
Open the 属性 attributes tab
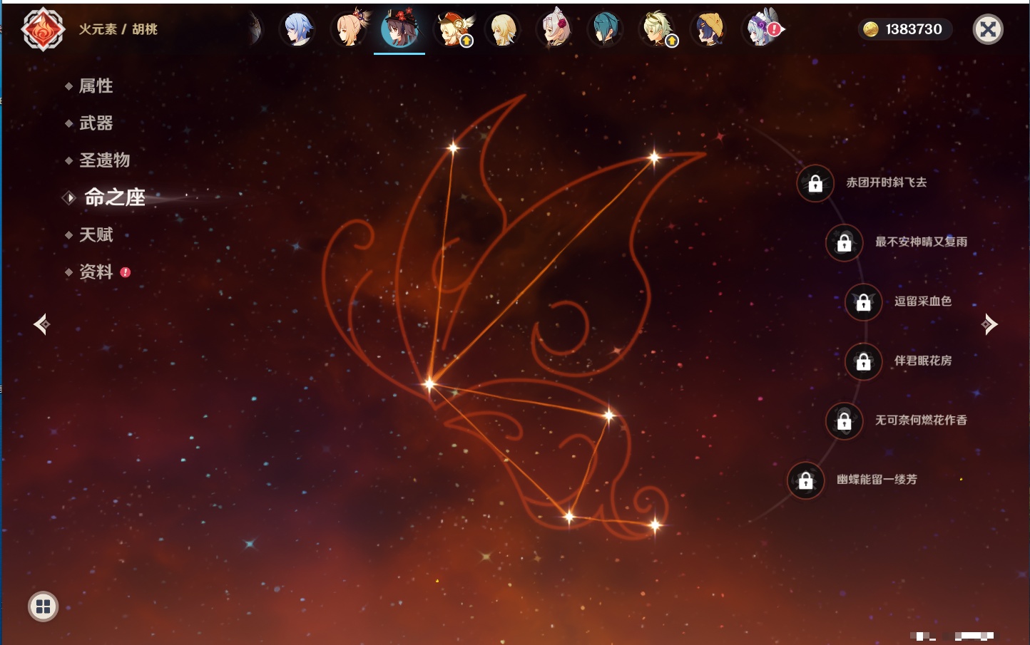(x=96, y=86)
